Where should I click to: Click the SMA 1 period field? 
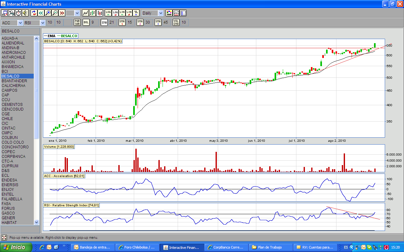point(130,22)
